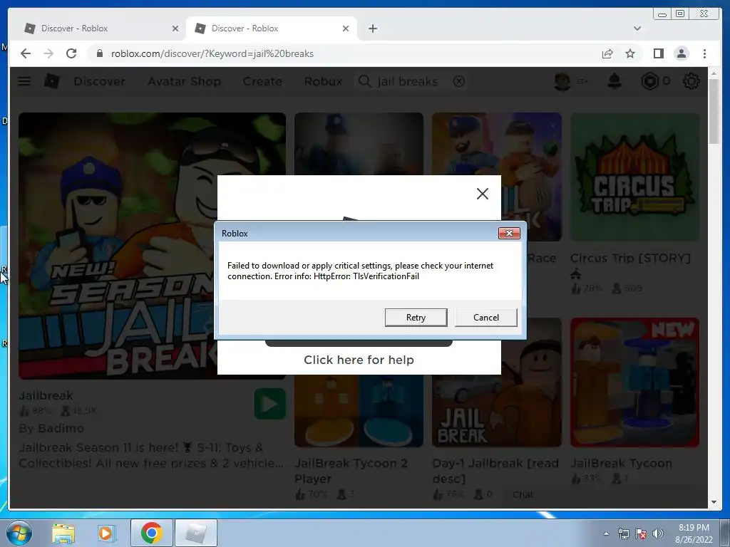
Task: Reload the Roblox page
Action: point(71,53)
